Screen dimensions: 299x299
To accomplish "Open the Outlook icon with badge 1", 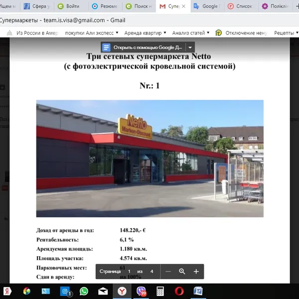I will coord(65,292).
